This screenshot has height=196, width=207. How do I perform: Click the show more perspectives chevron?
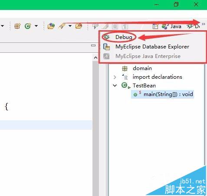pos(204,24)
